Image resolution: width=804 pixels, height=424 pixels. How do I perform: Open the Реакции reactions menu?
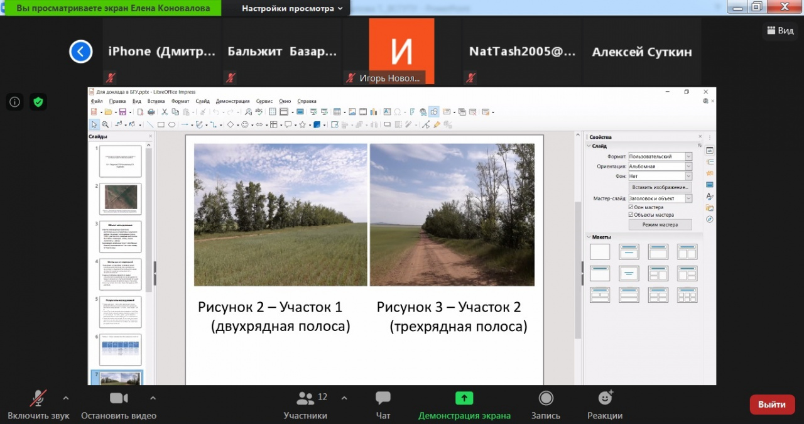pos(605,398)
